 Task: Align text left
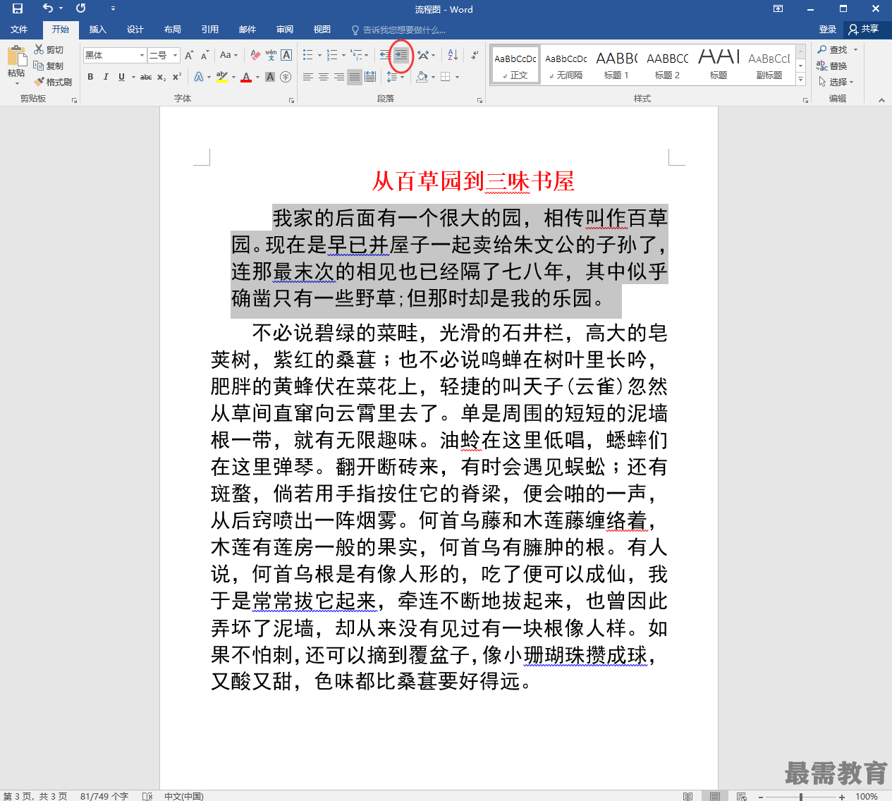pyautogui.click(x=308, y=77)
